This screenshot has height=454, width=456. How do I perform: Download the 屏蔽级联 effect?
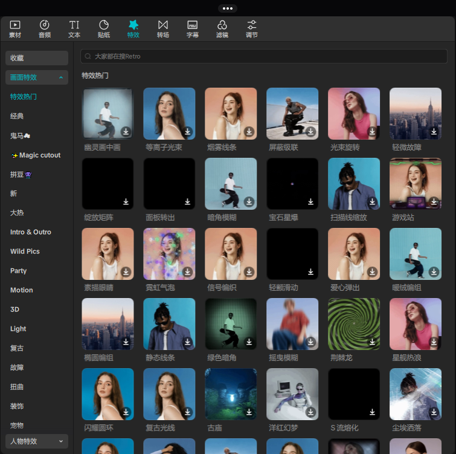pos(311,132)
